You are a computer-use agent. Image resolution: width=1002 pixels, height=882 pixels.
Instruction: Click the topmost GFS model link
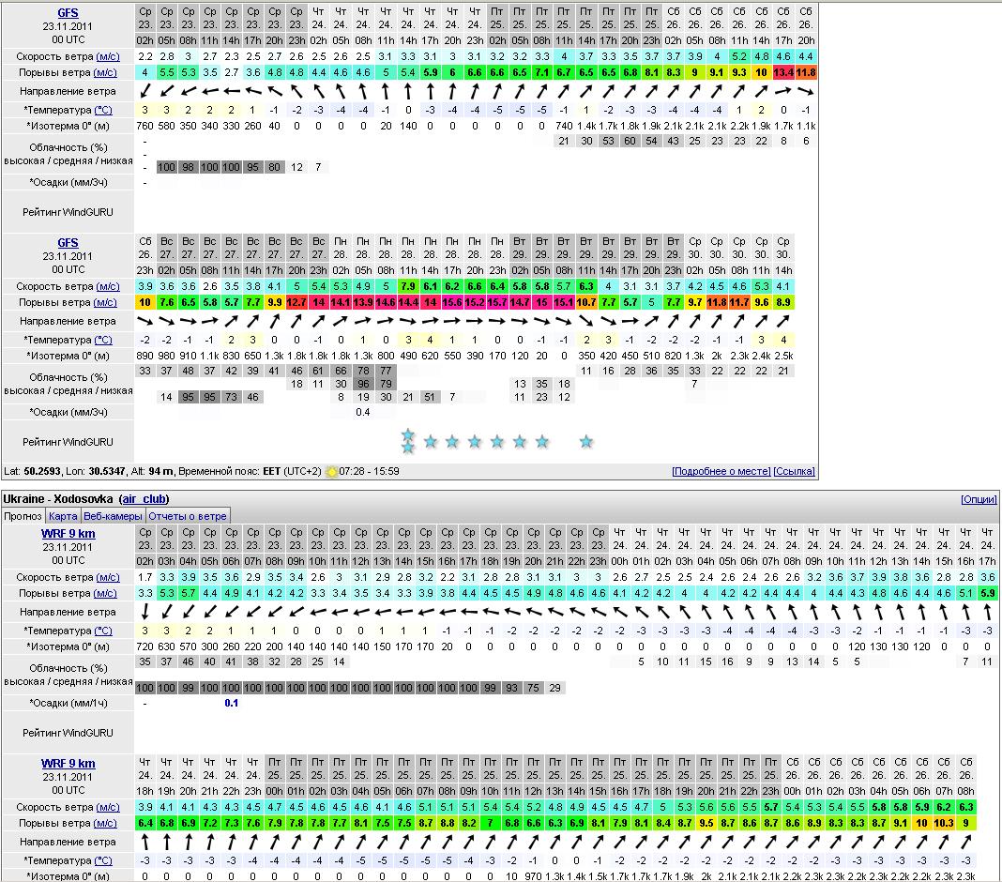[x=68, y=13]
